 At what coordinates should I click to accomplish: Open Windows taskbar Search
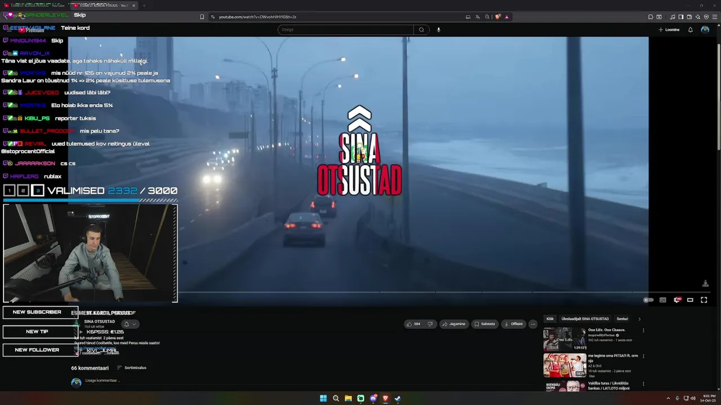336,398
